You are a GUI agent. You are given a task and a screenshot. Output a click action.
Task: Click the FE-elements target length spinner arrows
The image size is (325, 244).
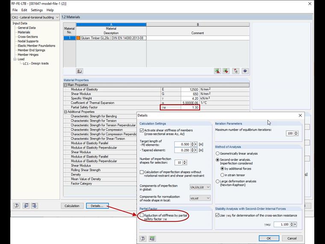(192, 144)
